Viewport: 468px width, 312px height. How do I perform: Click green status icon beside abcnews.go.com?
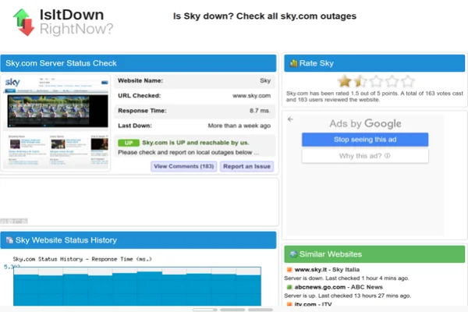(x=289, y=287)
